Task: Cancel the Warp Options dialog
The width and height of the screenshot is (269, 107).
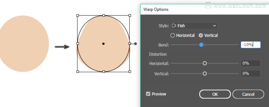Action: pyautogui.click(x=248, y=94)
